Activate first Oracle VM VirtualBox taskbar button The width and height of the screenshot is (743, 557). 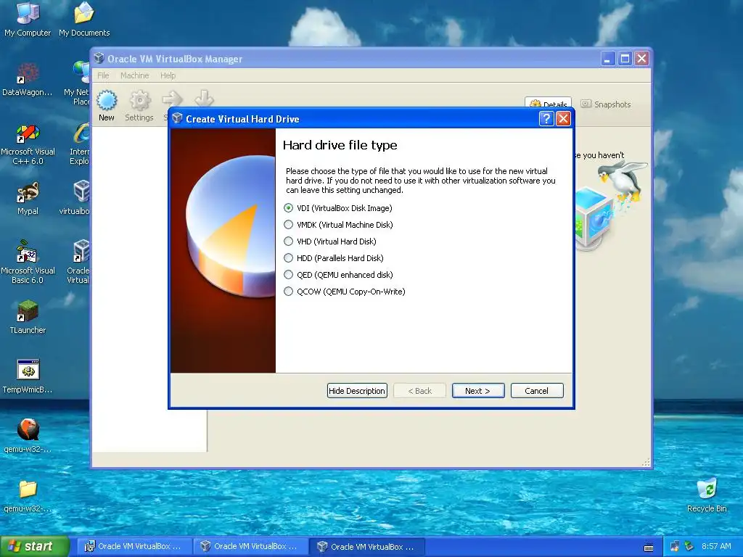pyautogui.click(x=134, y=546)
